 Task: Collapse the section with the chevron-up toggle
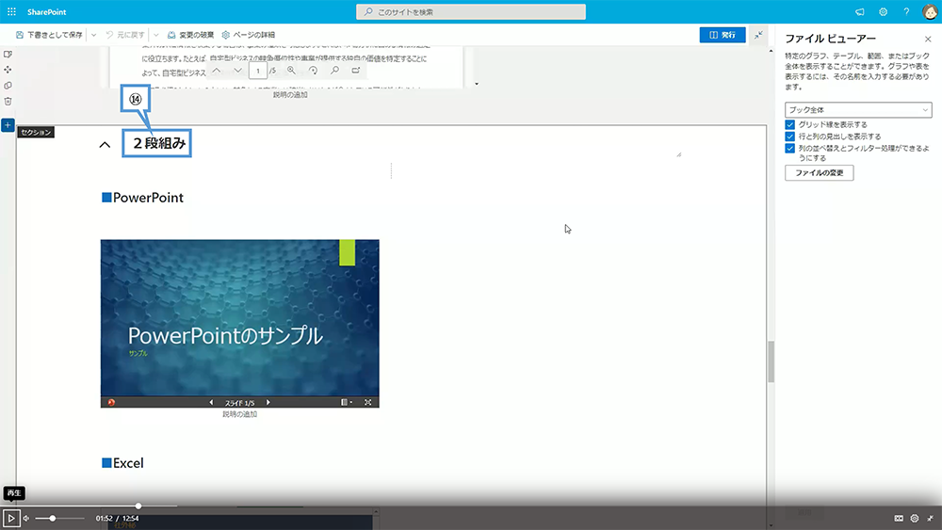105,144
